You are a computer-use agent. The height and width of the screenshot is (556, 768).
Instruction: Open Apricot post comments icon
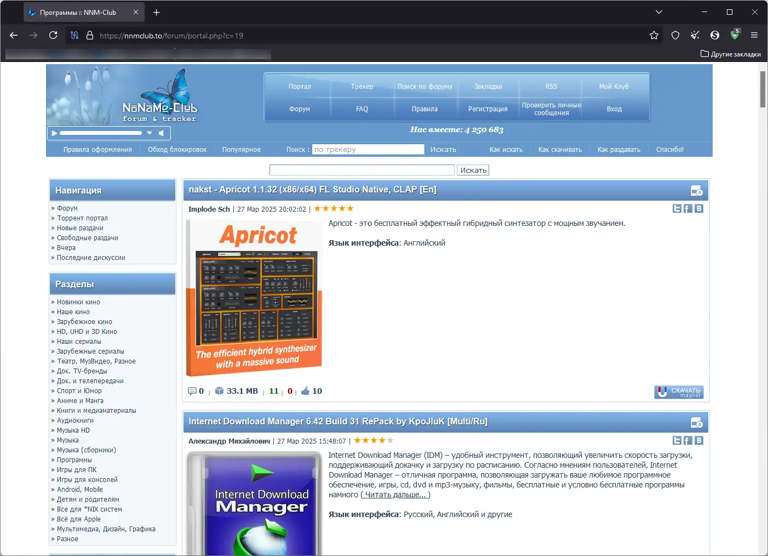(x=192, y=391)
